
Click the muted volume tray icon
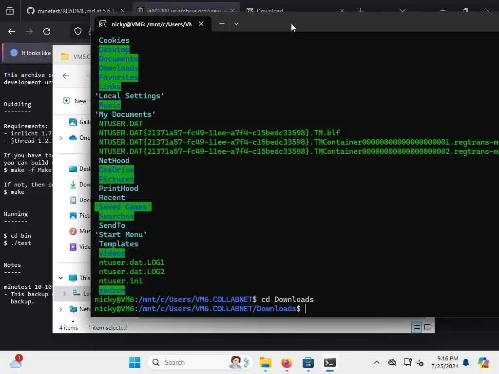[x=420, y=362]
